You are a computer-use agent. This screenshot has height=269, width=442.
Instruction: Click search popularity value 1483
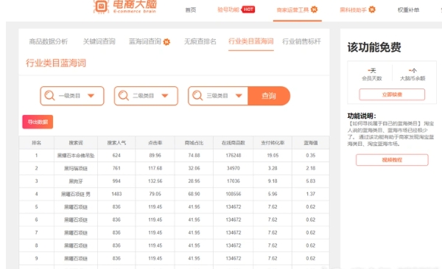116,194
